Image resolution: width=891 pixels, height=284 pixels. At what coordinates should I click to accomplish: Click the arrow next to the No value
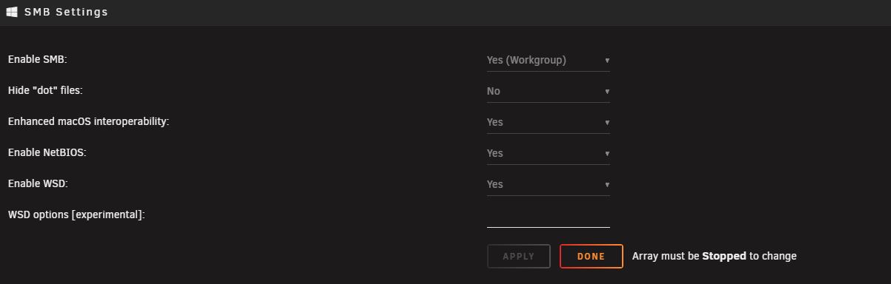click(607, 91)
